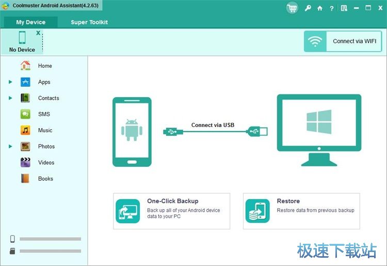Select Contacts label in the sidebar
This screenshot has height=266, width=387.
49,98
